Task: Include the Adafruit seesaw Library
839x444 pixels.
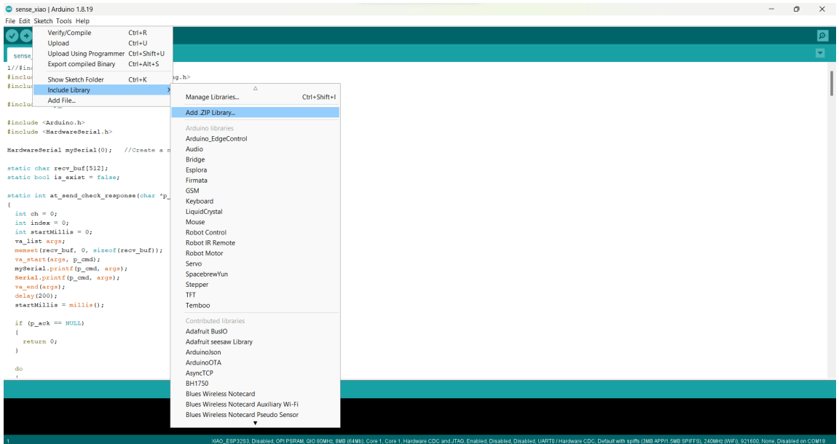Action: [255, 342]
